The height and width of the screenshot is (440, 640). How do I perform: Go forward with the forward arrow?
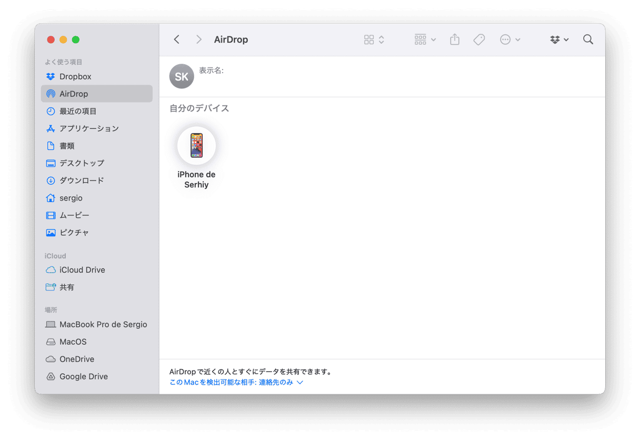tap(198, 39)
